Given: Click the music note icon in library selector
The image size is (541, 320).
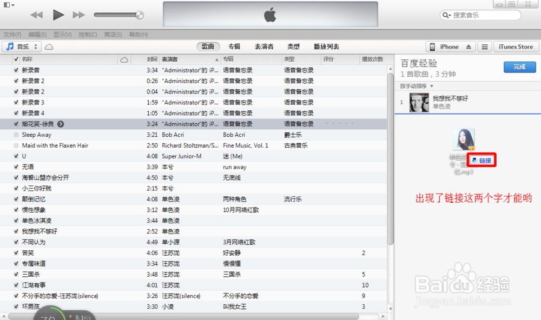Looking at the screenshot, I should coord(10,46).
